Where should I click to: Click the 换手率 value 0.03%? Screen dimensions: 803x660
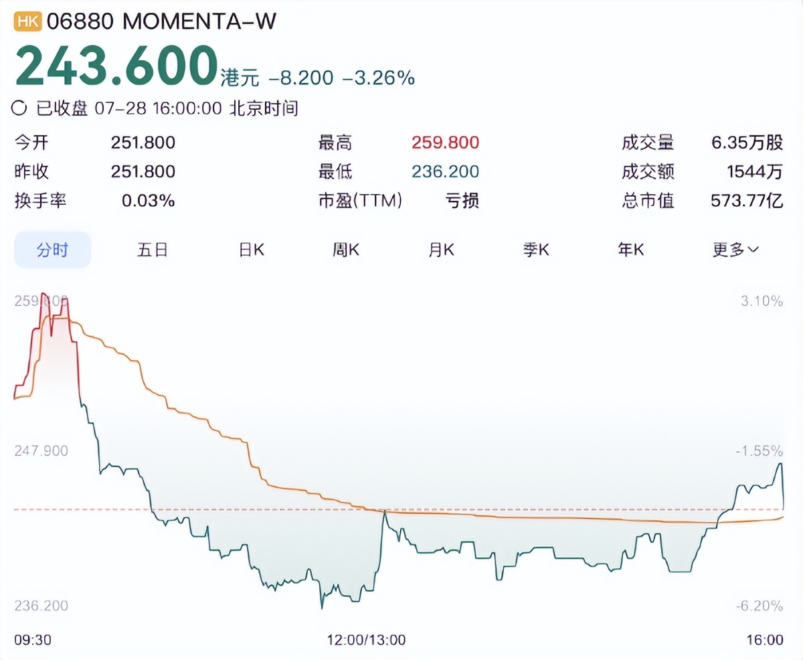[x=149, y=200]
